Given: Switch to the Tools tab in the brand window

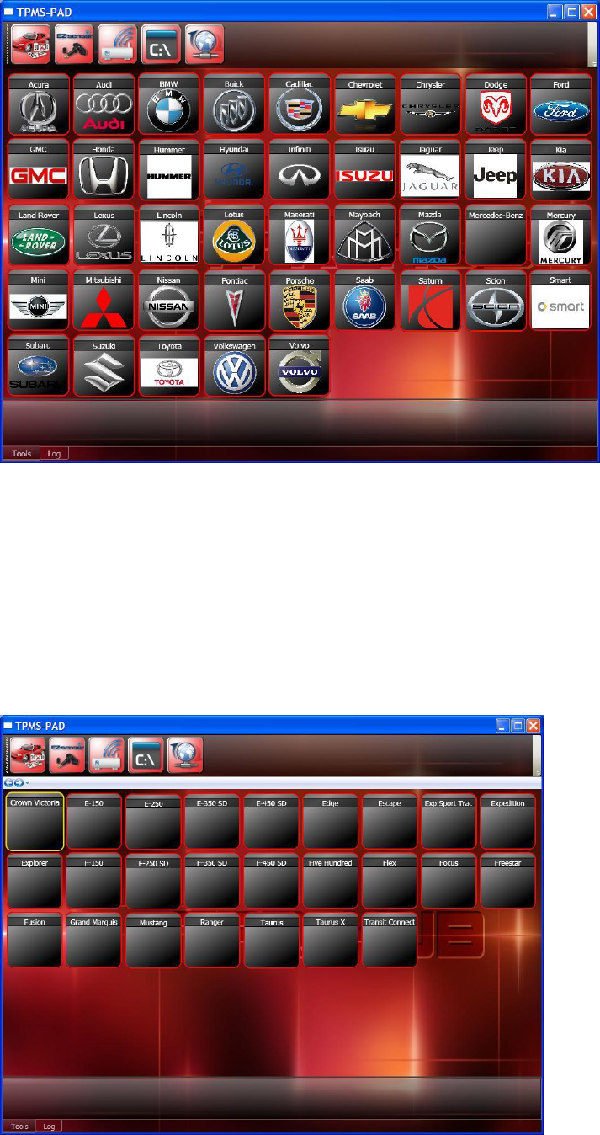Looking at the screenshot, I should click(22, 453).
